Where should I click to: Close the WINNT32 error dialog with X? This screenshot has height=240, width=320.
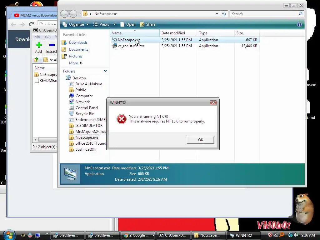[x=213, y=102]
